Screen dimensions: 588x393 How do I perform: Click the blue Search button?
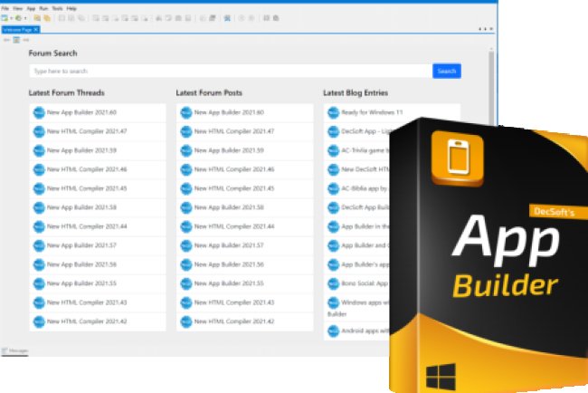pyautogui.click(x=447, y=71)
